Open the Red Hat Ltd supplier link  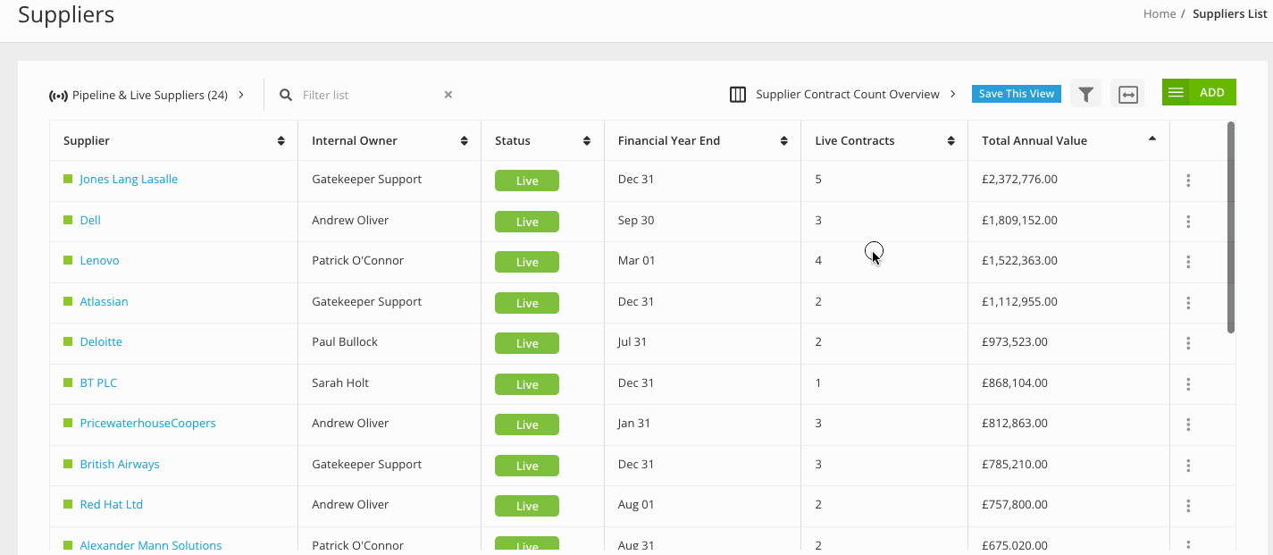112,504
